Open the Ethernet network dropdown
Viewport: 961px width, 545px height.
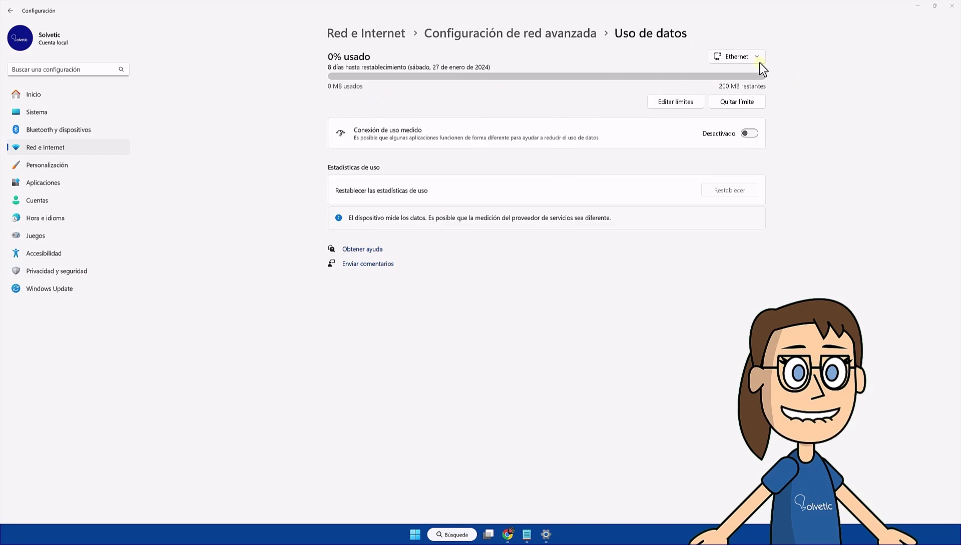(737, 56)
